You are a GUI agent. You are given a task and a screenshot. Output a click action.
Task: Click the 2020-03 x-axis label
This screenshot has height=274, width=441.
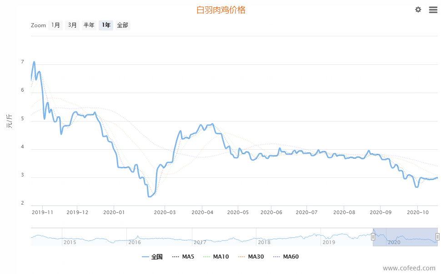point(165,212)
